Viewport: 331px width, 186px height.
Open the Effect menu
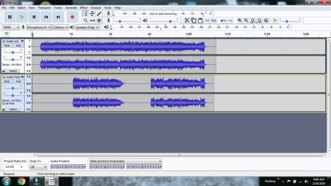(x=84, y=8)
